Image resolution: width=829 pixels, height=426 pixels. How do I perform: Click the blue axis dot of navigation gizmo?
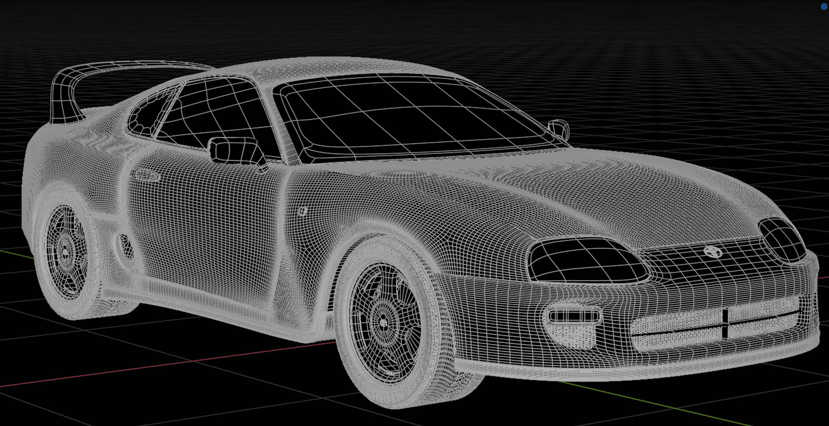click(x=825, y=6)
